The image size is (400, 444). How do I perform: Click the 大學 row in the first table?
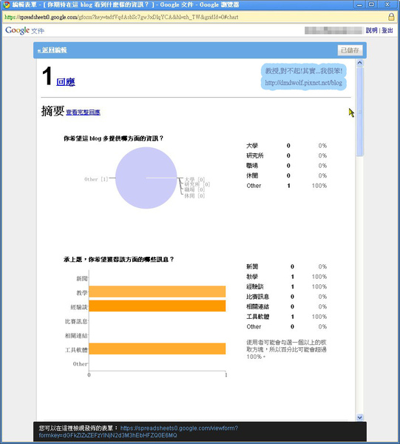(286, 146)
